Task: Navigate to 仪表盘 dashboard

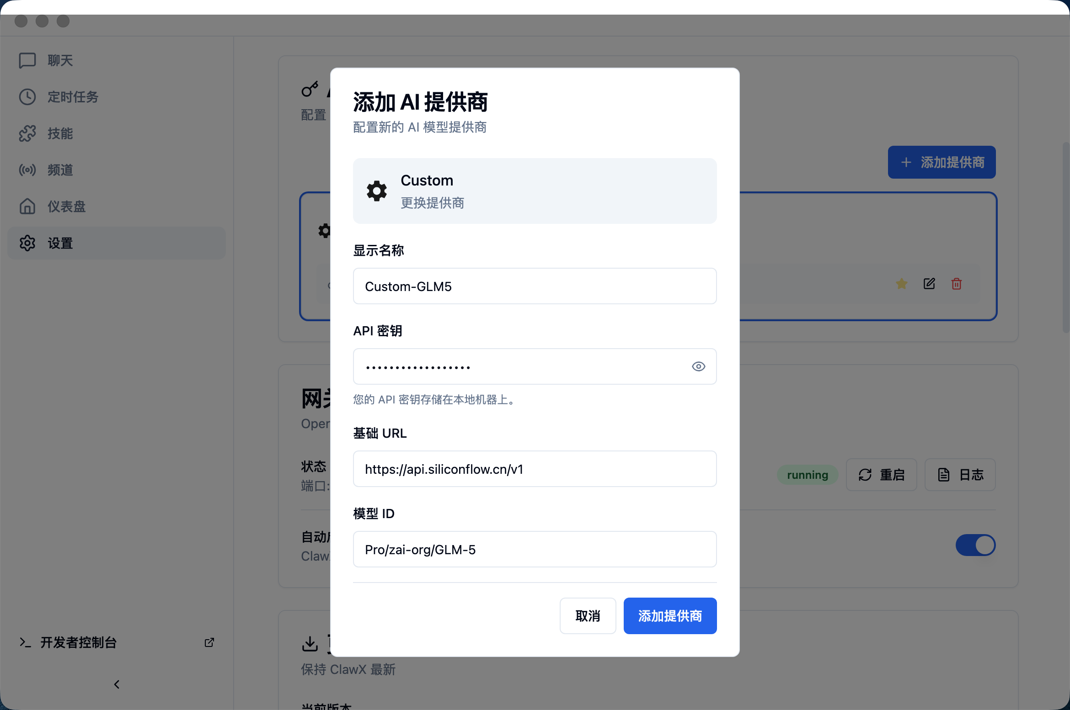Action: click(x=66, y=207)
